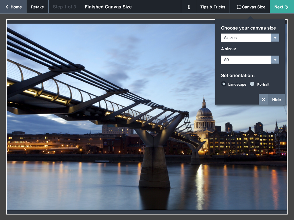The width and height of the screenshot is (294, 220).
Task: Tap Retake to capture a new photo
Action: tap(37, 7)
